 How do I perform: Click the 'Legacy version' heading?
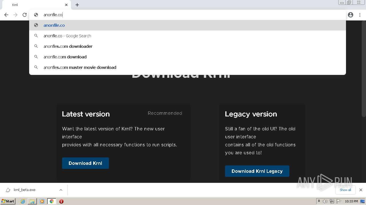(251, 114)
